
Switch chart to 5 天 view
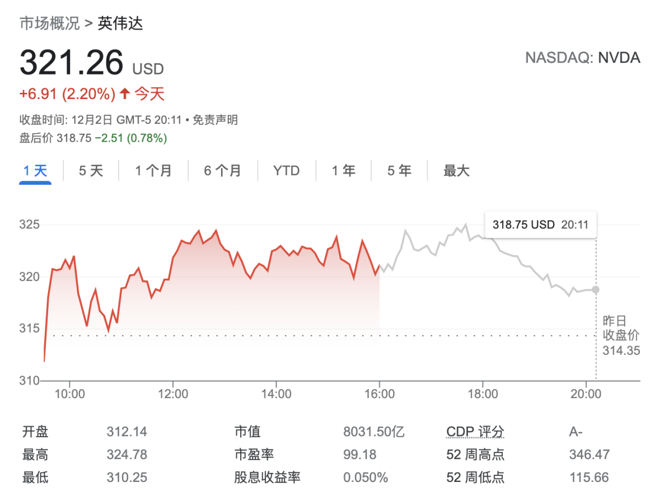pos(91,171)
